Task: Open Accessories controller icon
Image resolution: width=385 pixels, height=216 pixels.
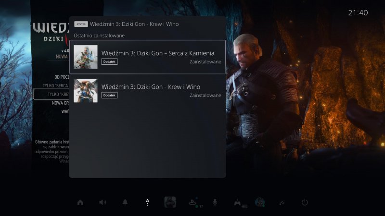Action: [237, 202]
